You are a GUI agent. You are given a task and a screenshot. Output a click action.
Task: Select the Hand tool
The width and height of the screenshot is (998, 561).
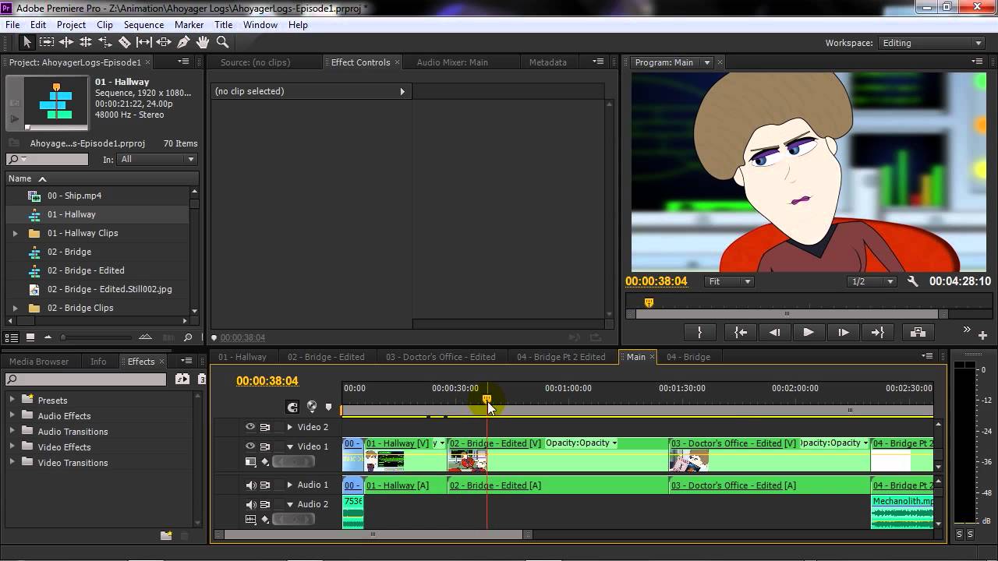[x=203, y=42]
